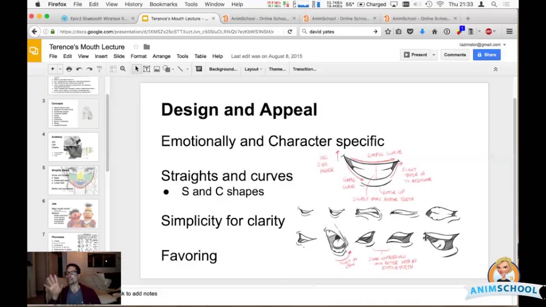Click the Downloads arrow icon
The width and height of the screenshot is (546, 307).
[422, 32]
